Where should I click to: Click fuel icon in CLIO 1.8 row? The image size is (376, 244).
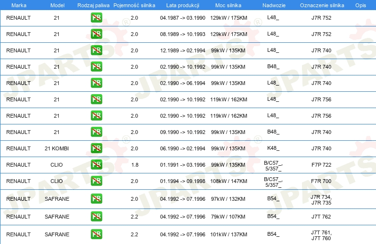pyautogui.click(x=96, y=164)
